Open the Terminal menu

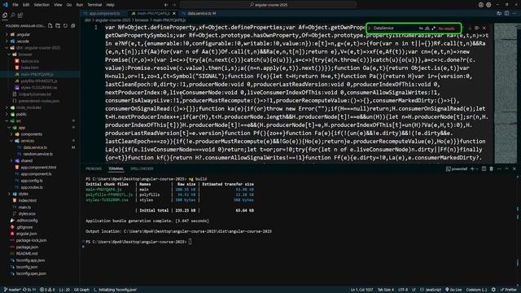[x=94, y=5]
